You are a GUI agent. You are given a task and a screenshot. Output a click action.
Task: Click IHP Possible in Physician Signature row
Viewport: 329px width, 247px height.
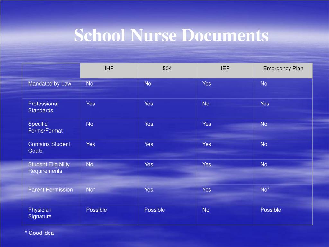pyautogui.click(x=96, y=210)
